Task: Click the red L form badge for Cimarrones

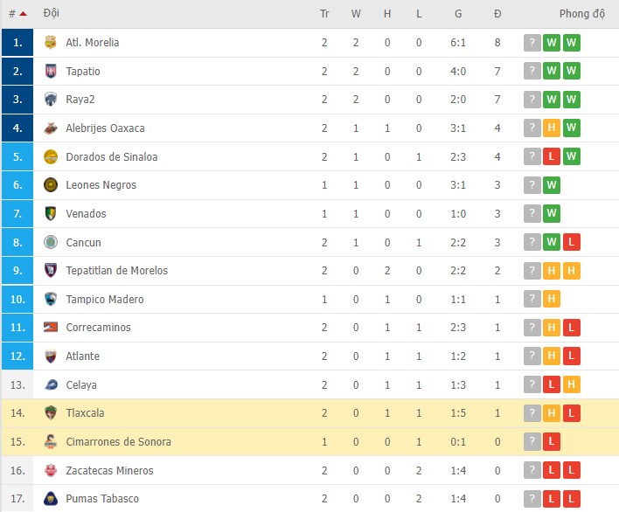Action: 552,442
